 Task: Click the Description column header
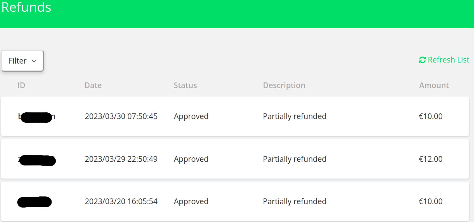284,85
